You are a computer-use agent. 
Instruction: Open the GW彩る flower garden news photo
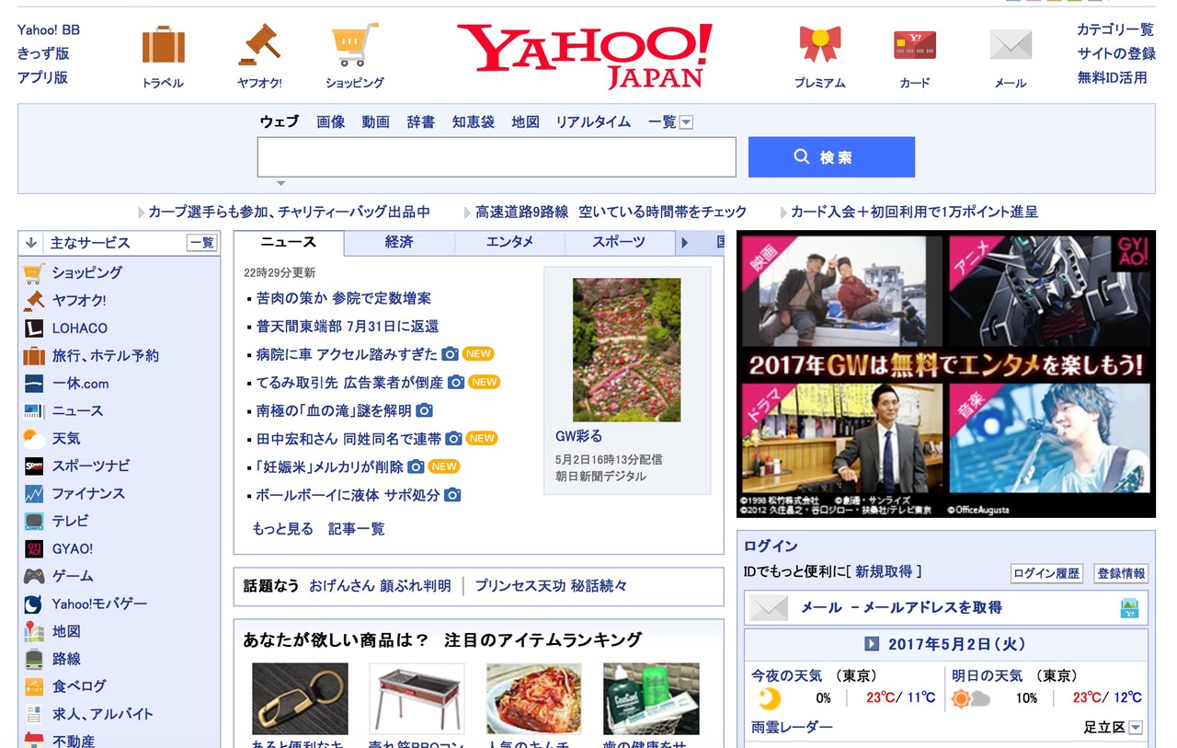click(x=627, y=350)
